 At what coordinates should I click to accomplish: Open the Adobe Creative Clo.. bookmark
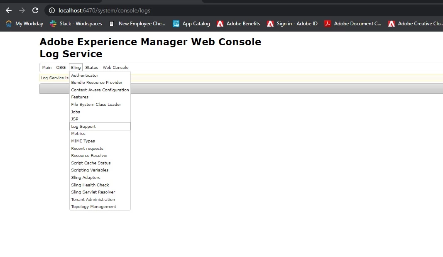[415, 24]
